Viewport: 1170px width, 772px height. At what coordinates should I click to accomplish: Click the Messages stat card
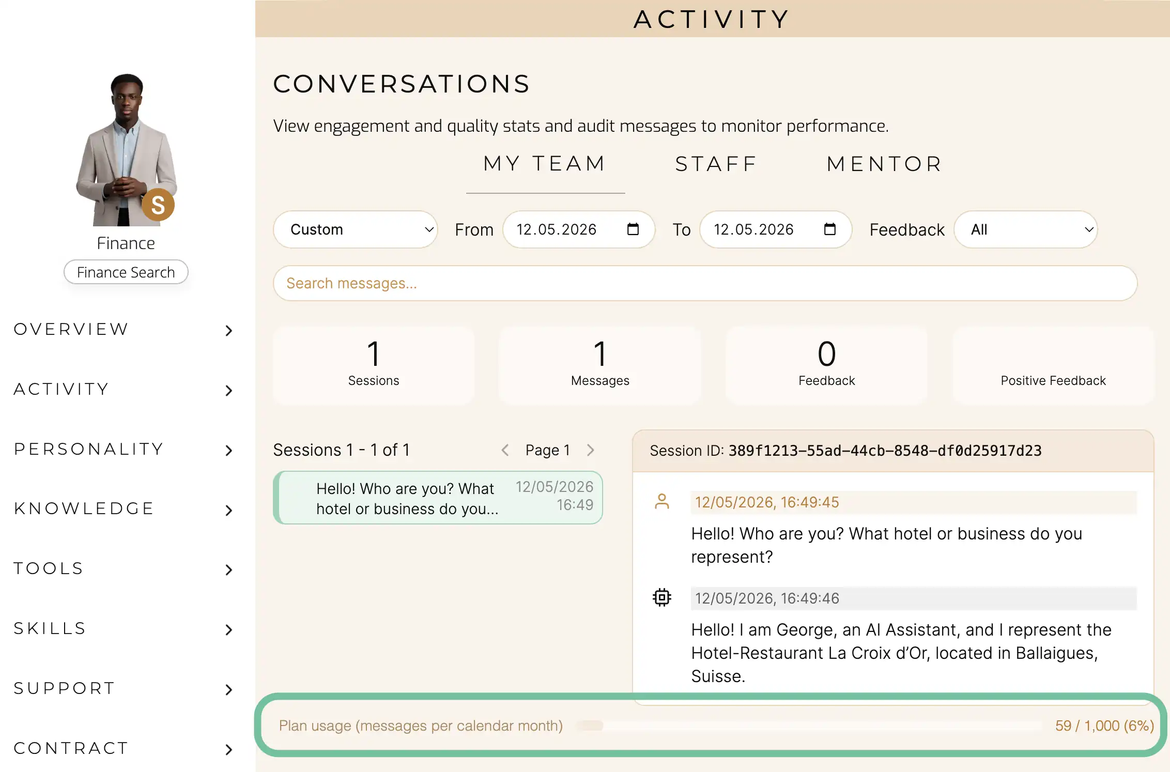point(600,365)
